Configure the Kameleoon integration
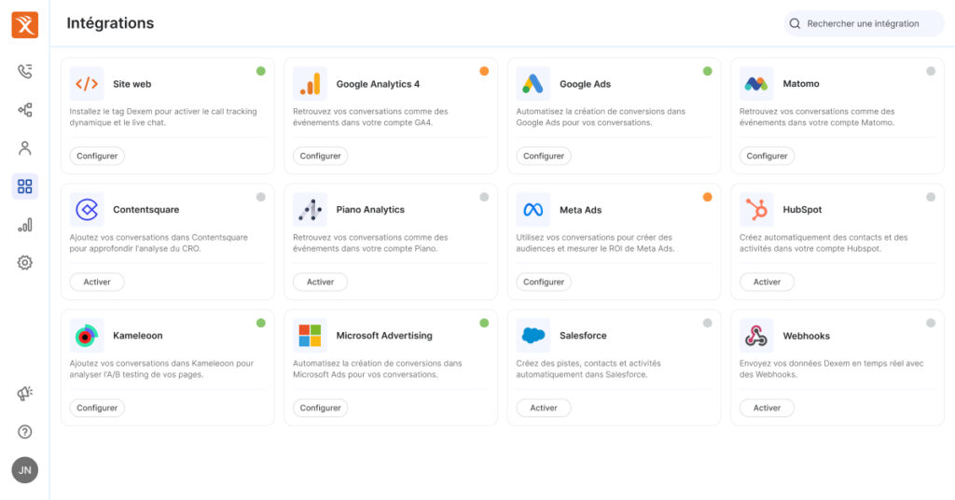 (97, 408)
